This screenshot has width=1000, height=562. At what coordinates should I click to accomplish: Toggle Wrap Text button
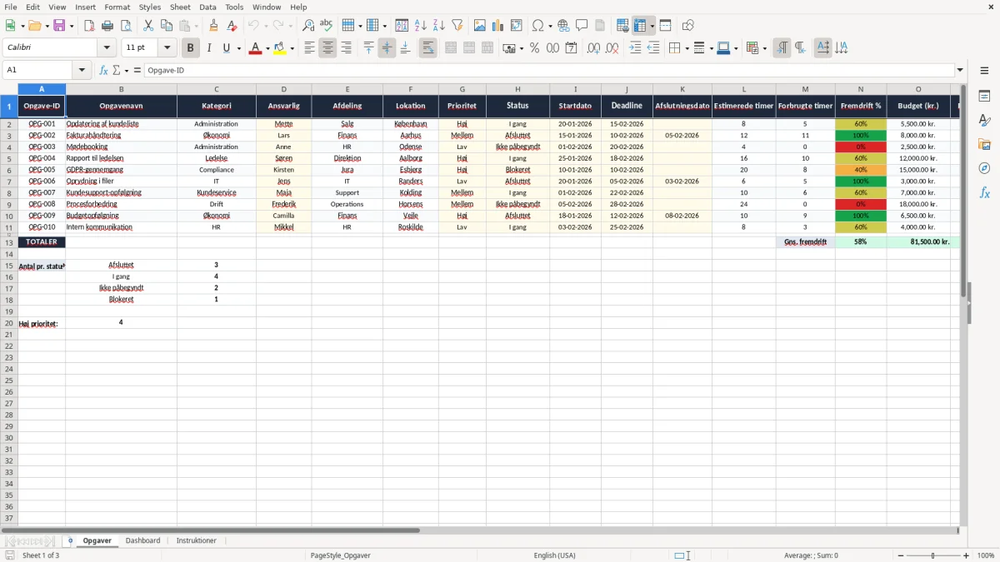click(427, 48)
